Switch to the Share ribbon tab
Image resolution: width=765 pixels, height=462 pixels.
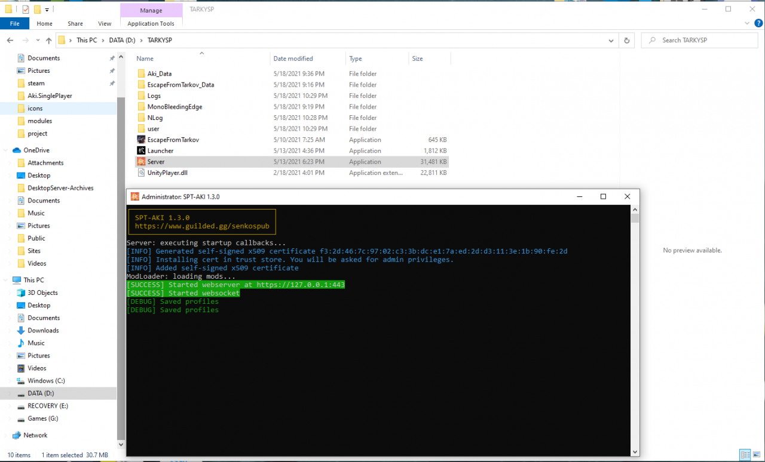click(x=75, y=23)
